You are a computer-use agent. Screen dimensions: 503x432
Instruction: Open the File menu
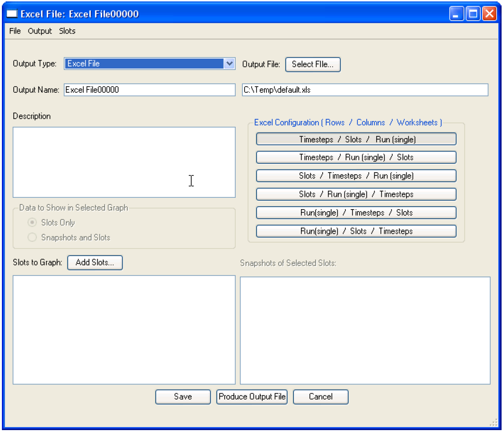point(15,31)
